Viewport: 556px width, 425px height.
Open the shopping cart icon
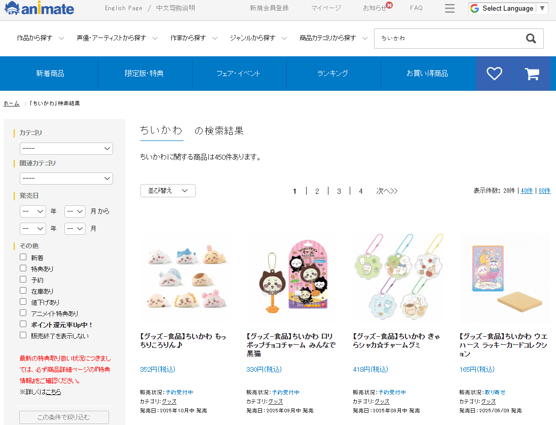(x=532, y=74)
